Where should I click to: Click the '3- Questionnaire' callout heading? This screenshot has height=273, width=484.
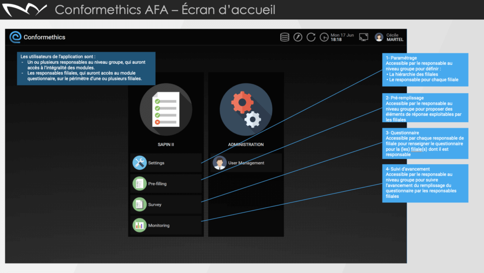coord(402,132)
